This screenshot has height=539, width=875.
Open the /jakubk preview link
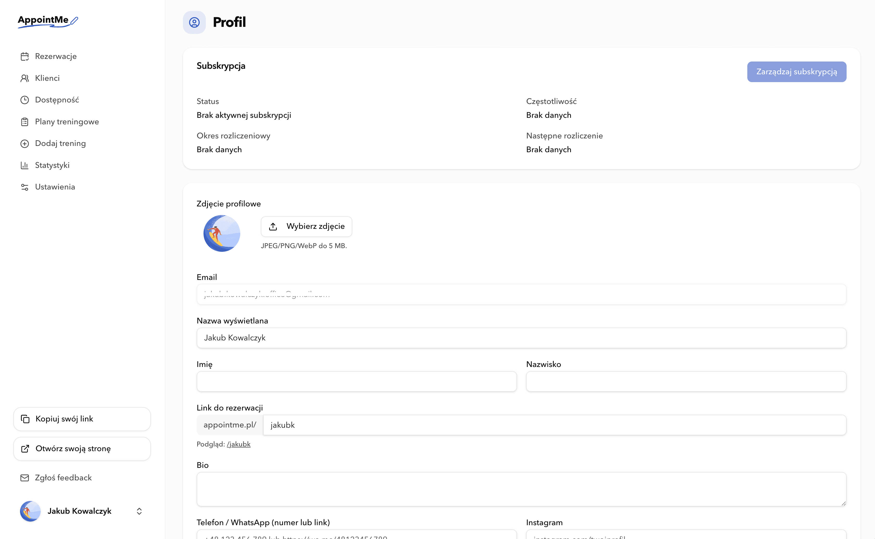point(238,444)
